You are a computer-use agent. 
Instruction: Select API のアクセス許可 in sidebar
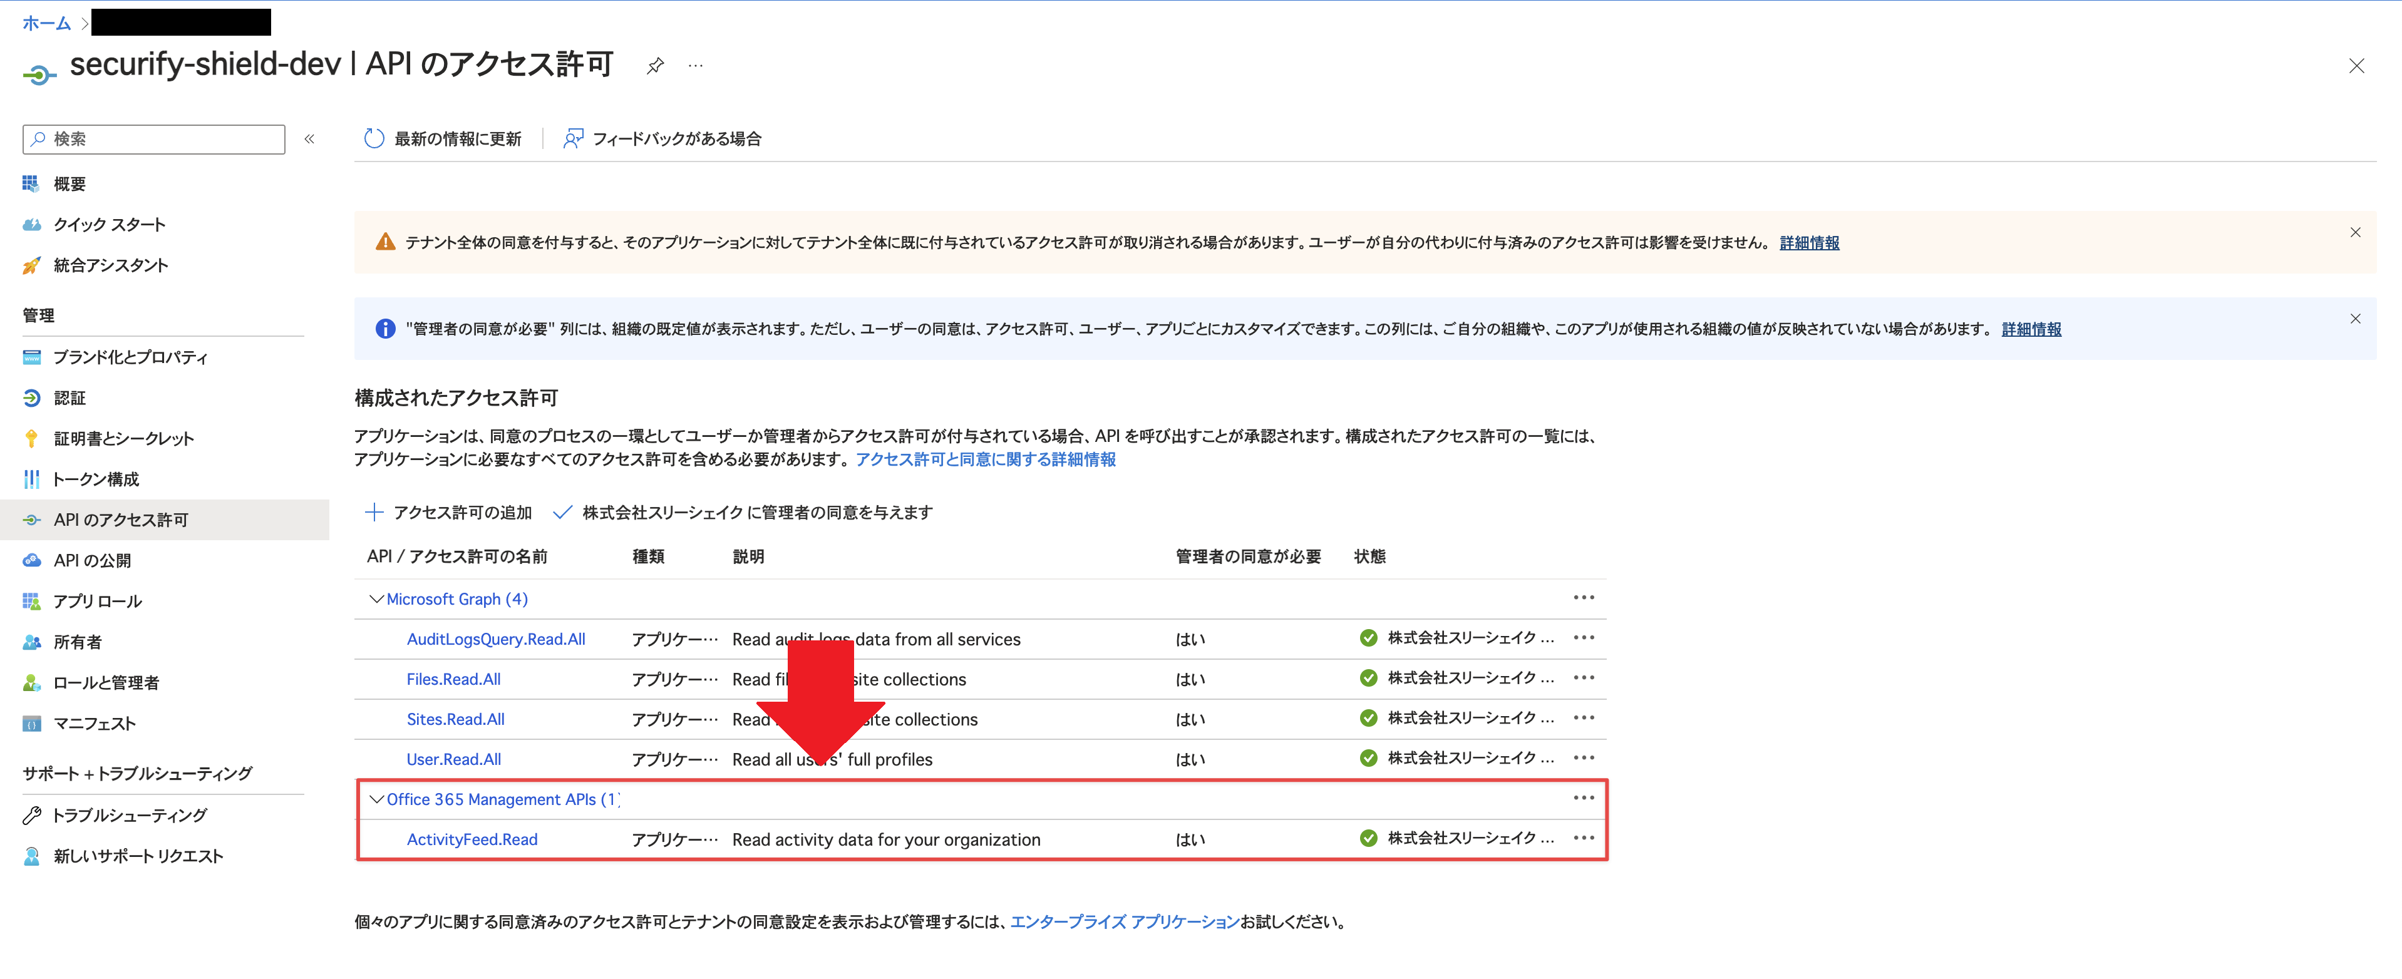pos(163,520)
